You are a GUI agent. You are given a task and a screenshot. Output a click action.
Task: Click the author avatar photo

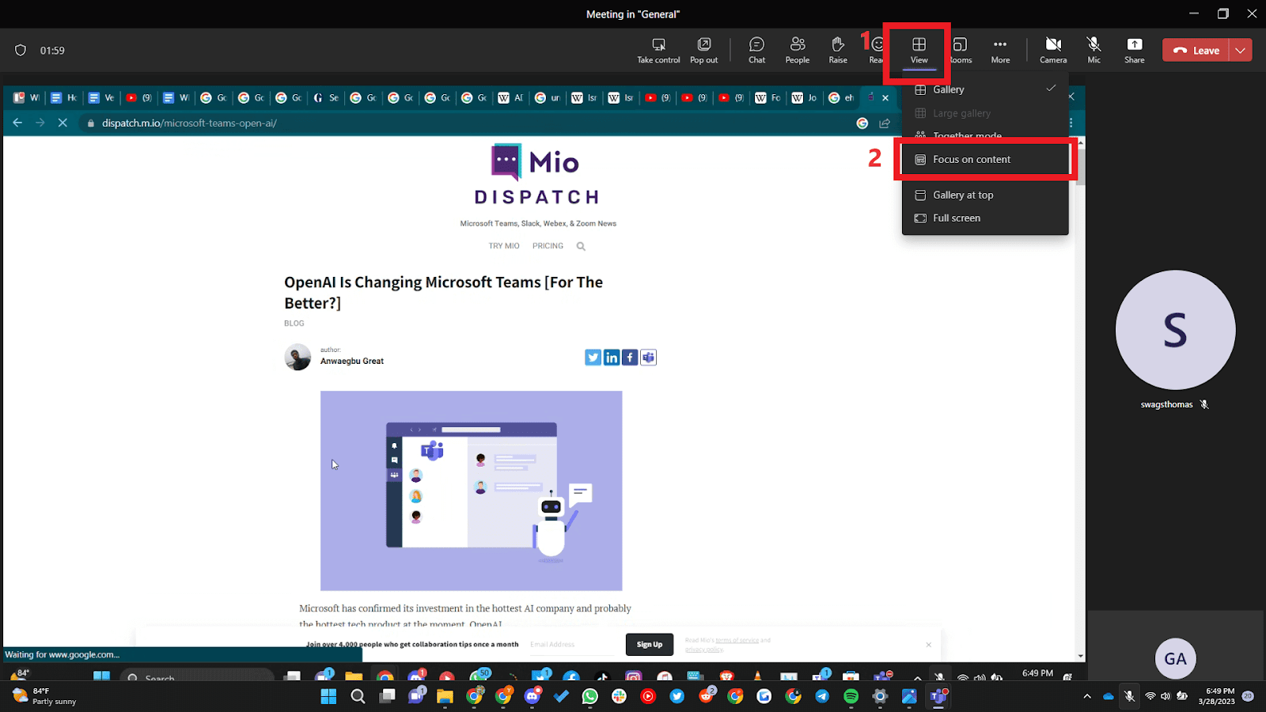click(298, 357)
